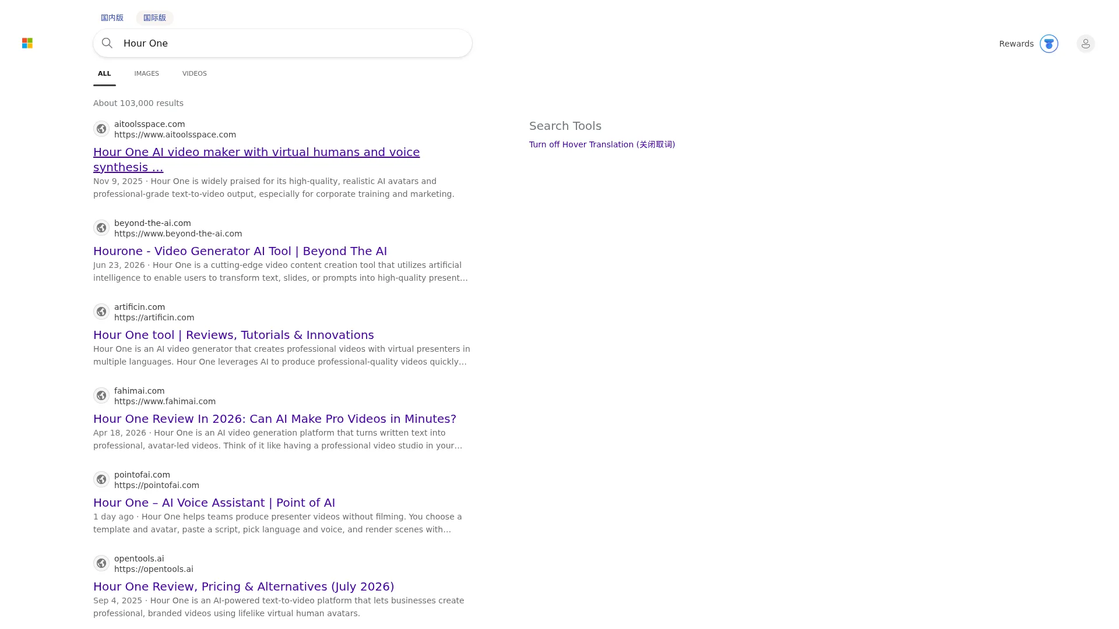Click the snippet dated Jun 23, 2026
Screen dimensions: 1119x629
point(280,271)
